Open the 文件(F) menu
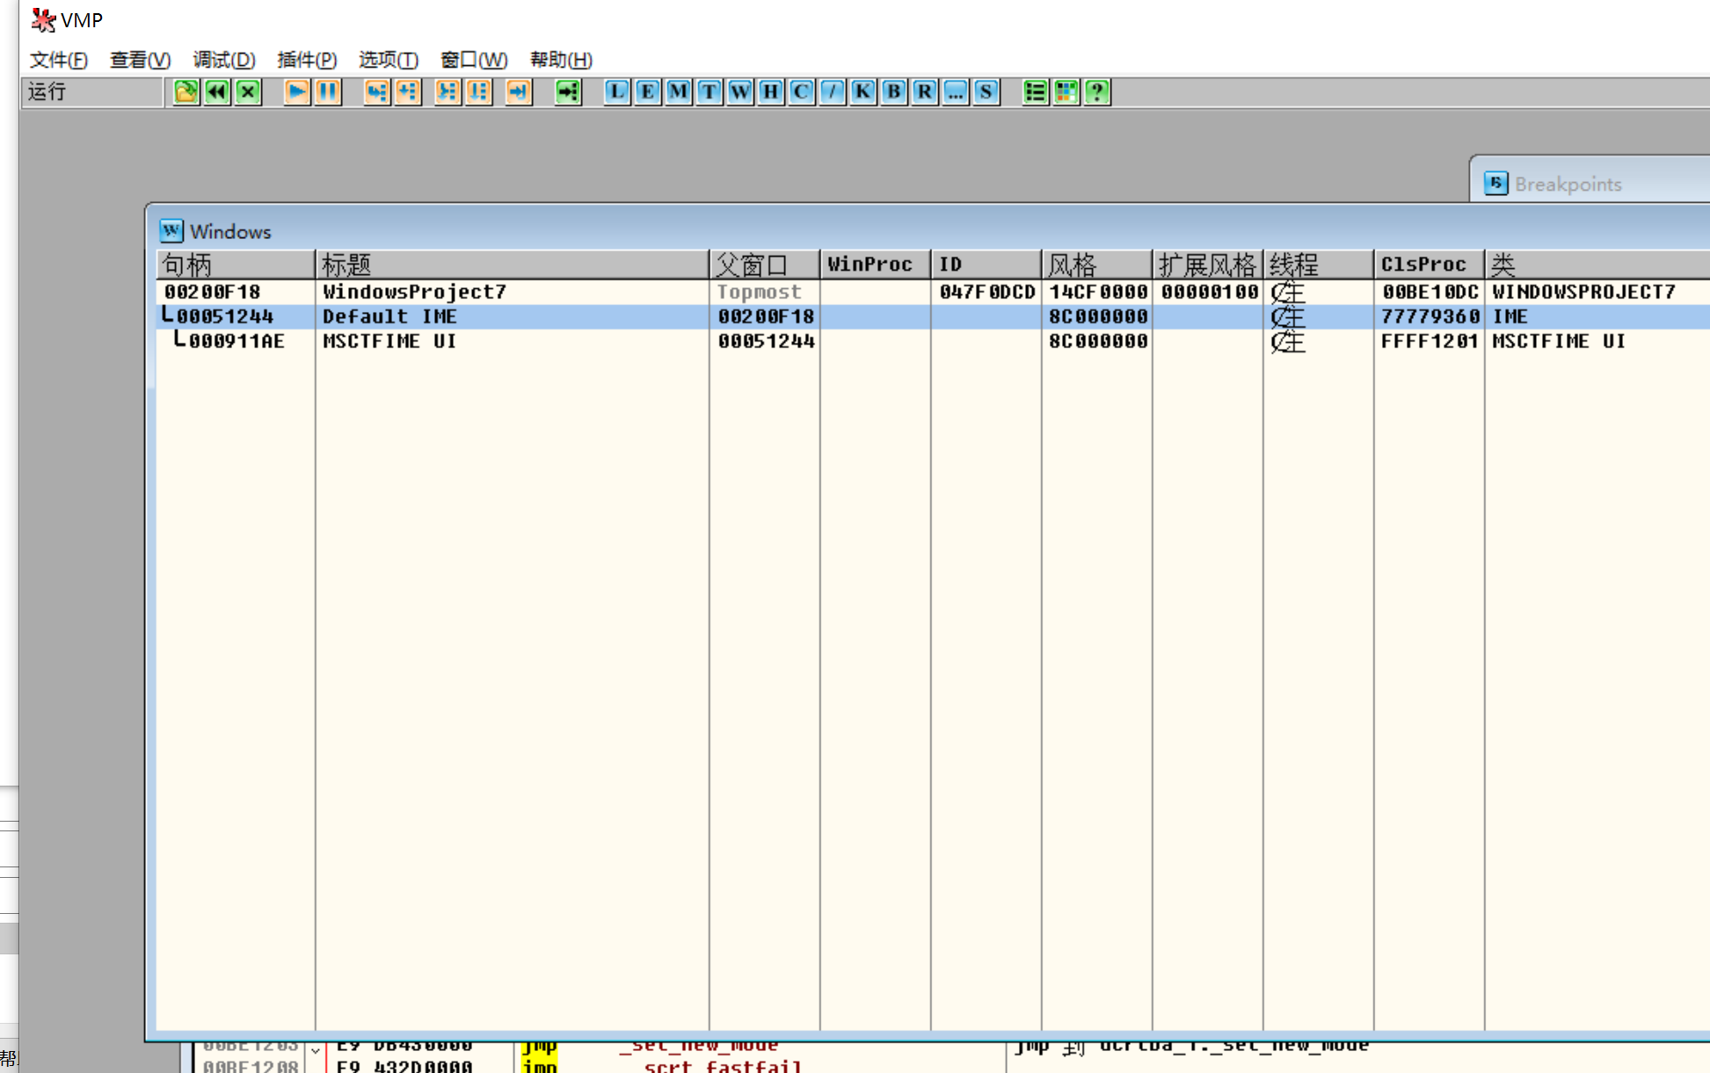Image resolution: width=1710 pixels, height=1073 pixels. 58,60
